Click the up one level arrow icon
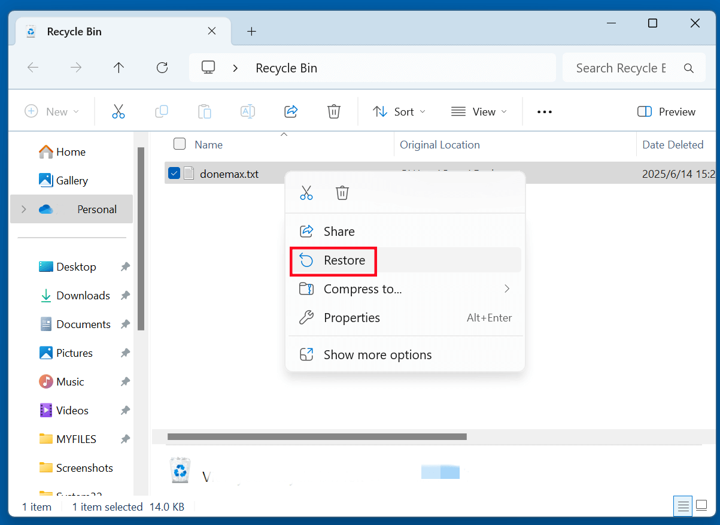This screenshot has height=525, width=720. 119,68
